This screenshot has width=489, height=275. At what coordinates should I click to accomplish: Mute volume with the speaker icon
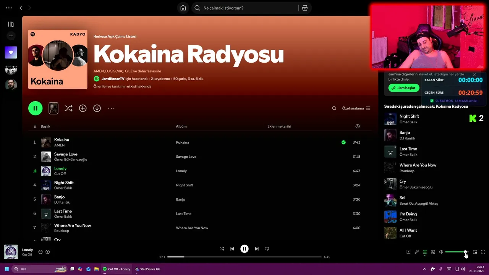(441, 252)
